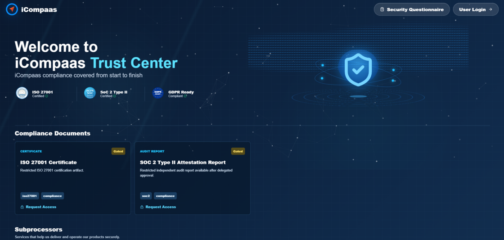Image resolution: width=504 pixels, height=240 pixels.
Task: Click the Compliance Documents heading
Action: point(52,133)
